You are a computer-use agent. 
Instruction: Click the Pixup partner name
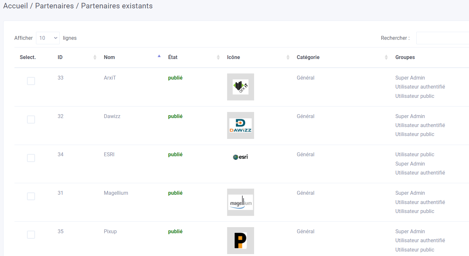(x=110, y=232)
